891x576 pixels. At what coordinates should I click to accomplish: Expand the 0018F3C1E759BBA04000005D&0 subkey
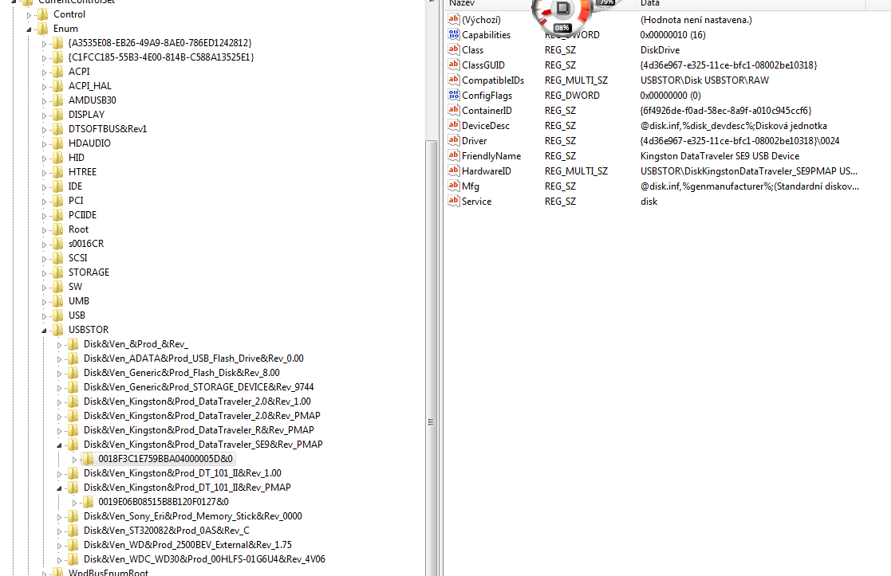coord(74,460)
